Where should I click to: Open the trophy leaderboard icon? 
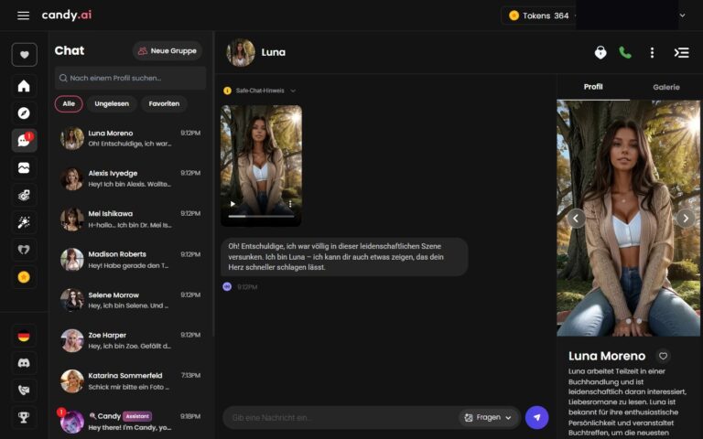(24, 417)
